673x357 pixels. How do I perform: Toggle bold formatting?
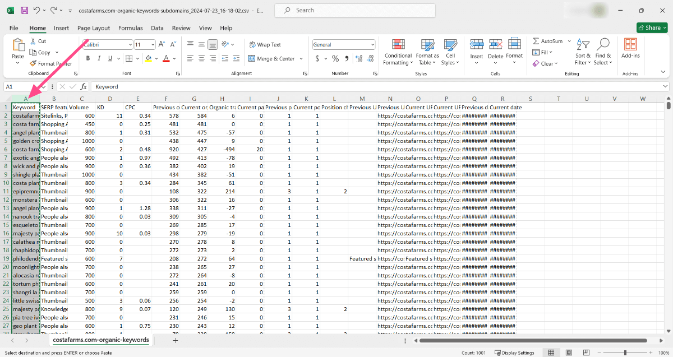(x=88, y=58)
